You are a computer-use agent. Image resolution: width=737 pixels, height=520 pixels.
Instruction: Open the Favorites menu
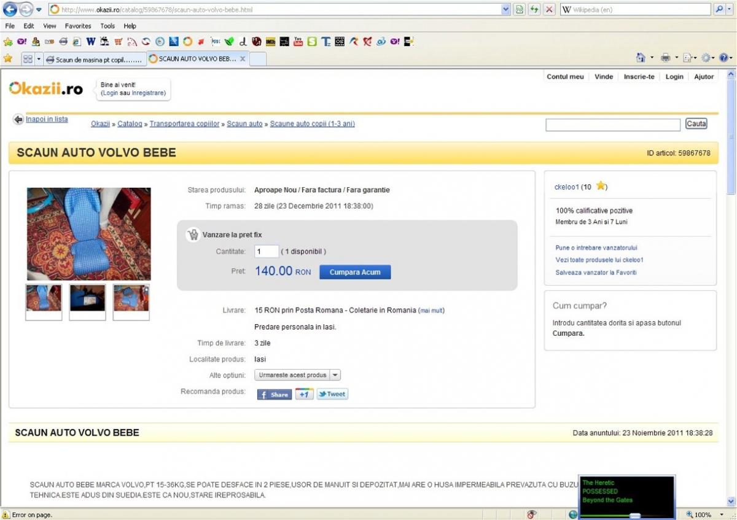tap(78, 26)
